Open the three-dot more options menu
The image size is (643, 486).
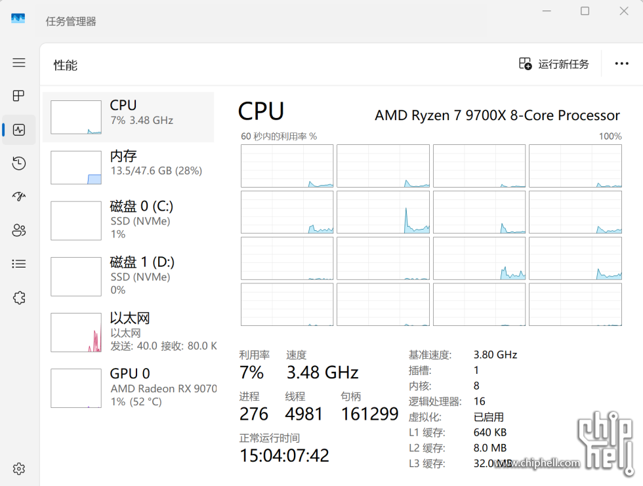[x=621, y=64]
